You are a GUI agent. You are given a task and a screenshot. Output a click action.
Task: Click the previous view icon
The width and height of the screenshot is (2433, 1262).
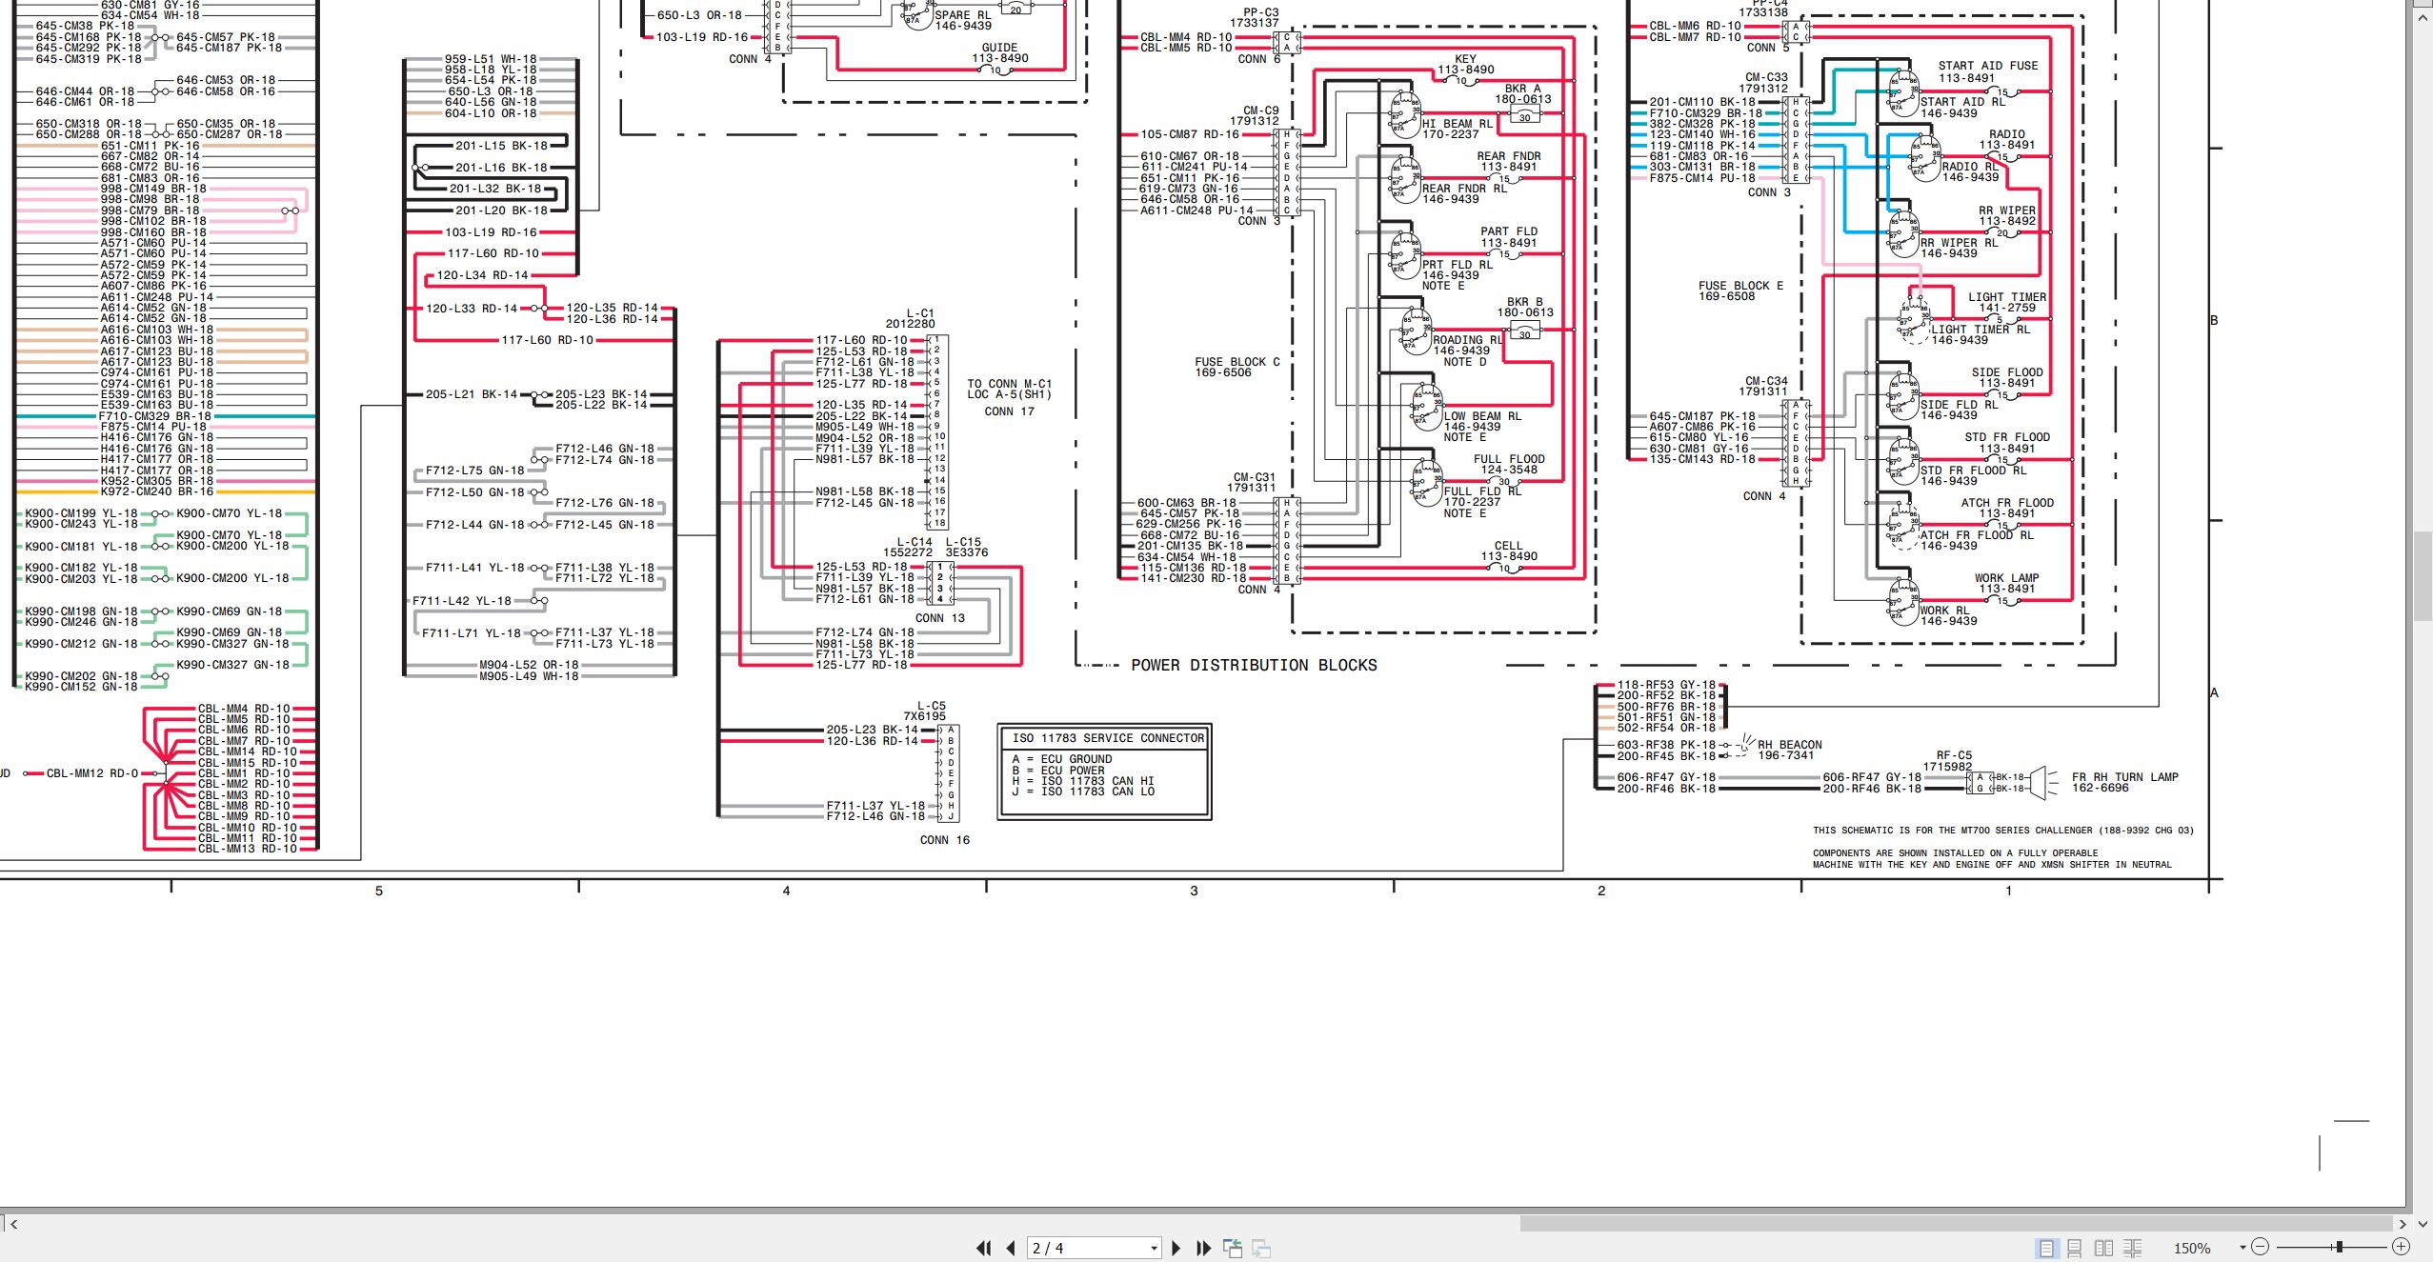click(x=1233, y=1248)
